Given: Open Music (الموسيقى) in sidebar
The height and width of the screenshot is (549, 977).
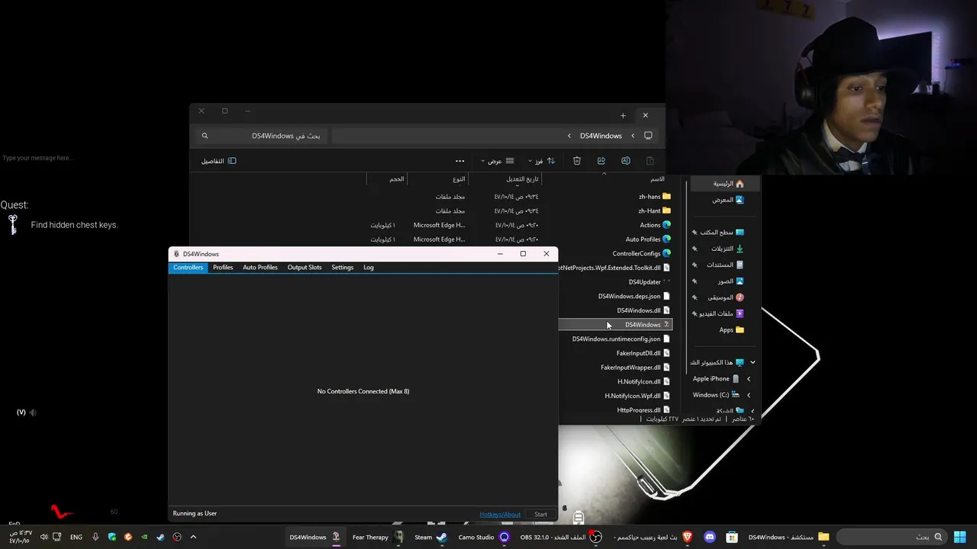Looking at the screenshot, I should tap(725, 297).
